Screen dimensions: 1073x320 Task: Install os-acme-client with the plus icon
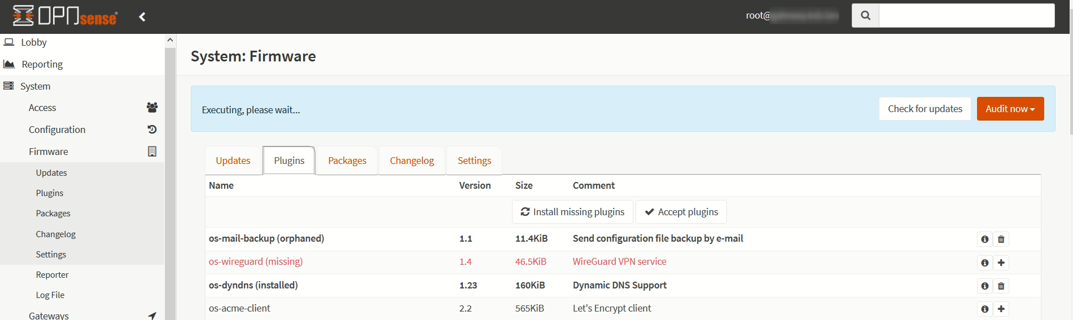1001,309
